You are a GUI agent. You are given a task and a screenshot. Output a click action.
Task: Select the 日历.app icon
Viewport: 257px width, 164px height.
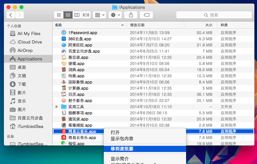click(63, 94)
